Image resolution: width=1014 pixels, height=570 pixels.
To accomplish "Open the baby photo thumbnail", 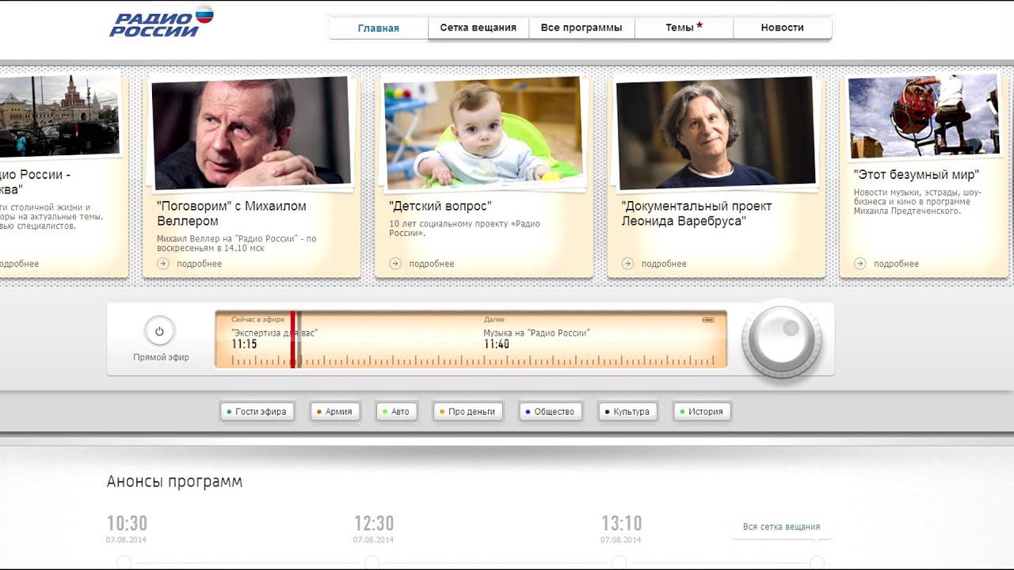I will tap(483, 132).
